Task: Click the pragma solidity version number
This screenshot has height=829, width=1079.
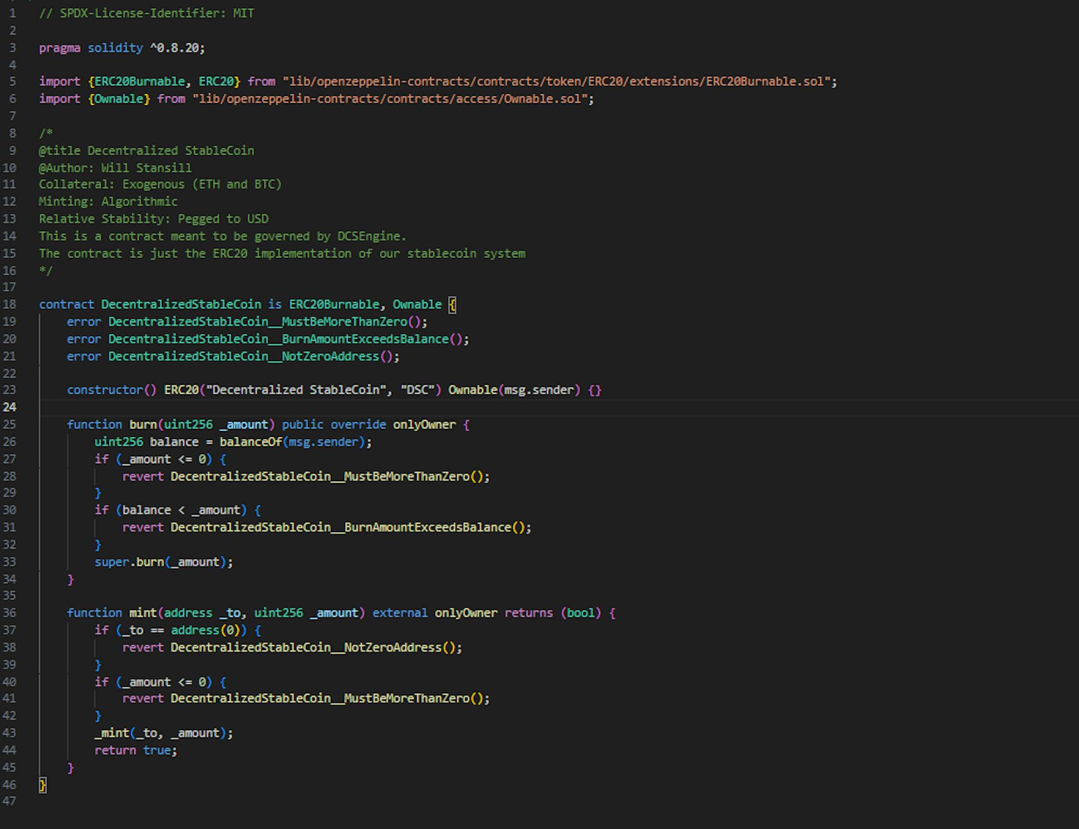Action: 177,48
